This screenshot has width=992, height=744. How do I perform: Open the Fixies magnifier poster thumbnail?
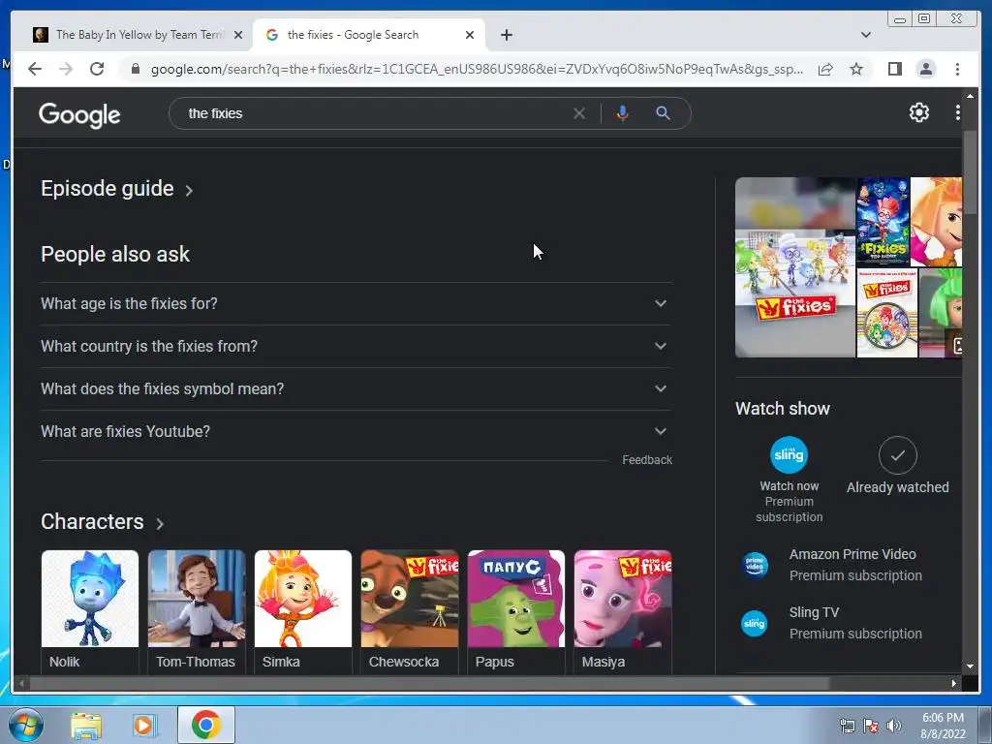[x=886, y=313]
